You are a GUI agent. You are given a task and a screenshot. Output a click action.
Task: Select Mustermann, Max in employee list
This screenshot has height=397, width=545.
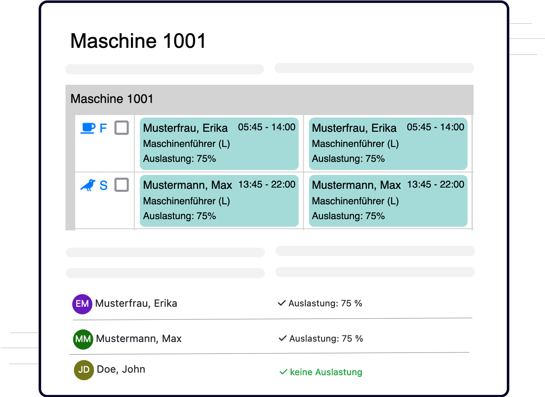139,339
